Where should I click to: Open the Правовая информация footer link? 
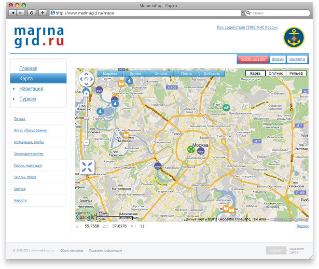pyautogui.click(x=105, y=251)
